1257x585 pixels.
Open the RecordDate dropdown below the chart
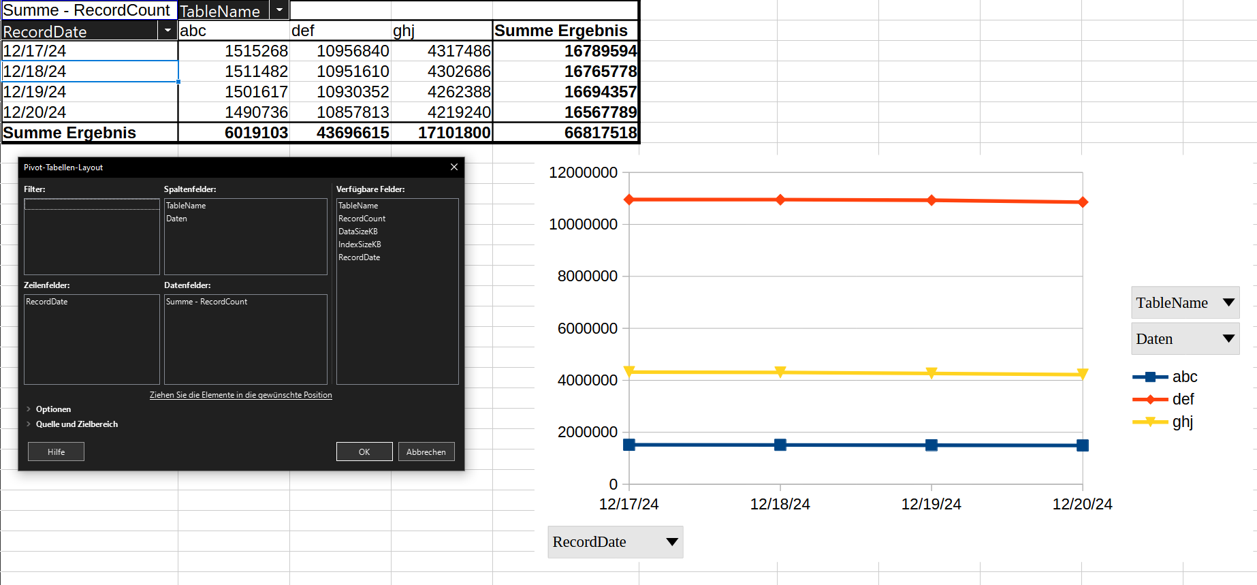point(616,542)
